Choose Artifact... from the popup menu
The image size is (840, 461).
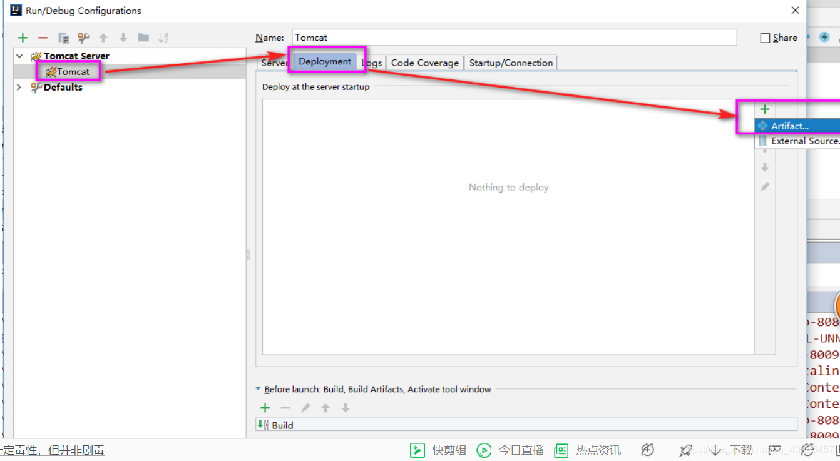tap(797, 126)
